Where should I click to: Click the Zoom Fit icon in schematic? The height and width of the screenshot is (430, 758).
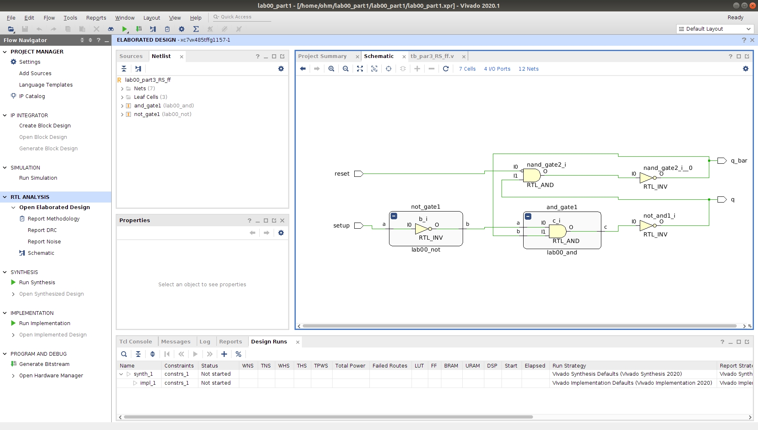coord(360,69)
